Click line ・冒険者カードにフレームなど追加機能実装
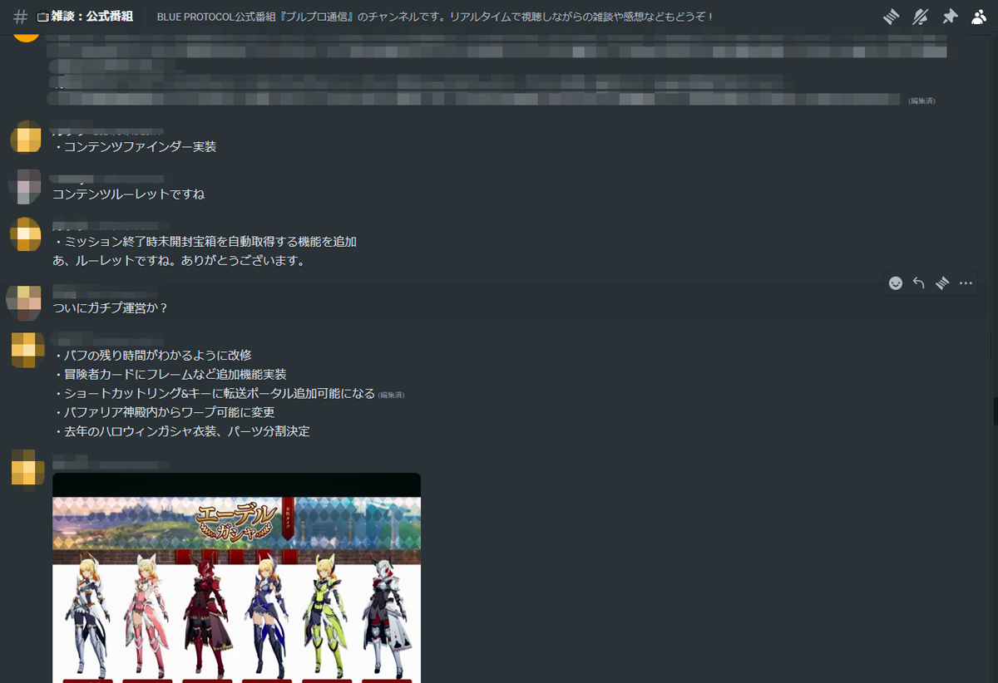 (x=170, y=374)
